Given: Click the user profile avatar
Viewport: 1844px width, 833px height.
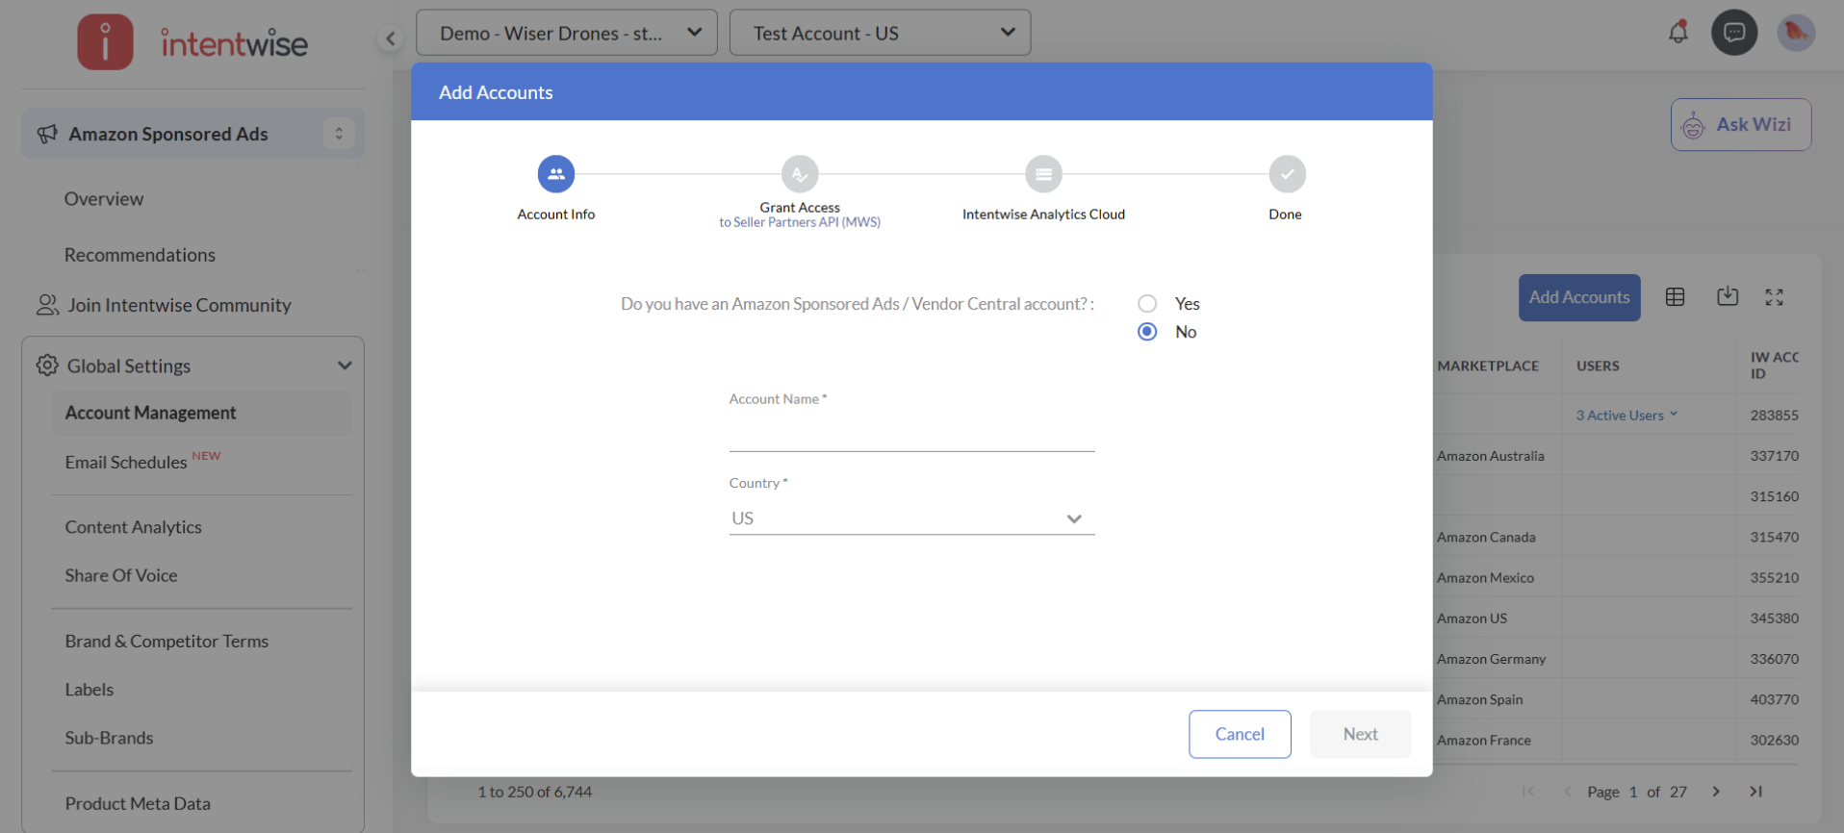Looking at the screenshot, I should tap(1795, 33).
